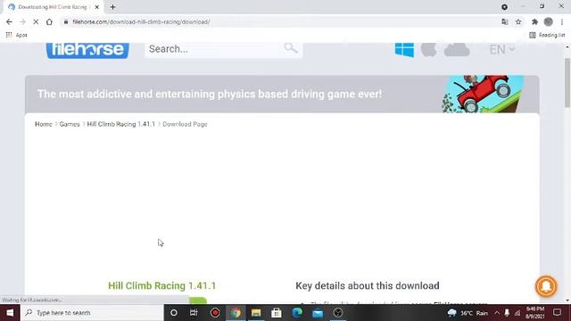This screenshot has height=321, width=571.
Task: Click the taskbar search box
Action: click(x=92, y=313)
